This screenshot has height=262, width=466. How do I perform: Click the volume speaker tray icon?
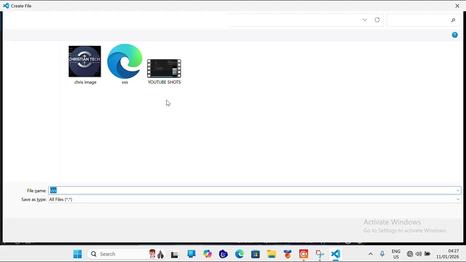419,254
